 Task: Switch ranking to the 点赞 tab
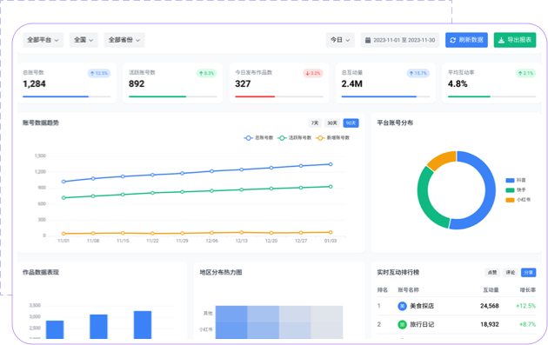[x=492, y=272]
